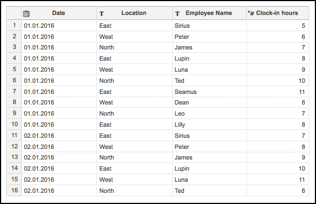Select the Location column header
316x204 pixels.
pyautogui.click(x=135, y=13)
